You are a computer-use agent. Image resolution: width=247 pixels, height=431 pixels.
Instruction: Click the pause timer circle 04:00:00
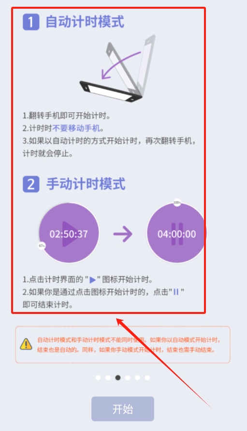176,233
